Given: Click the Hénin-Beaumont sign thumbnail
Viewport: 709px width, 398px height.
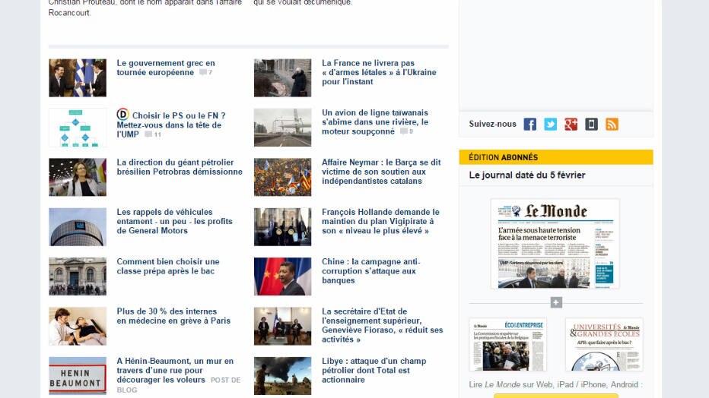Looking at the screenshot, I should tap(78, 376).
